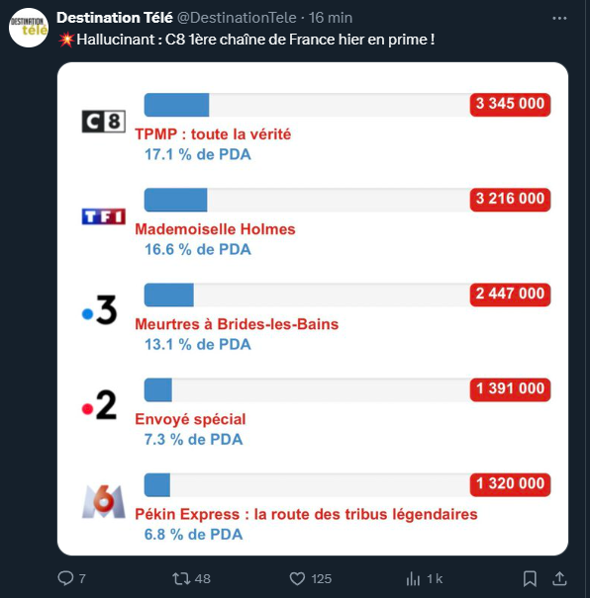Click the TF1 channel logo
This screenshot has height=598, width=590.
(x=104, y=216)
